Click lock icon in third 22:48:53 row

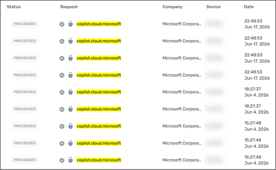click(70, 58)
